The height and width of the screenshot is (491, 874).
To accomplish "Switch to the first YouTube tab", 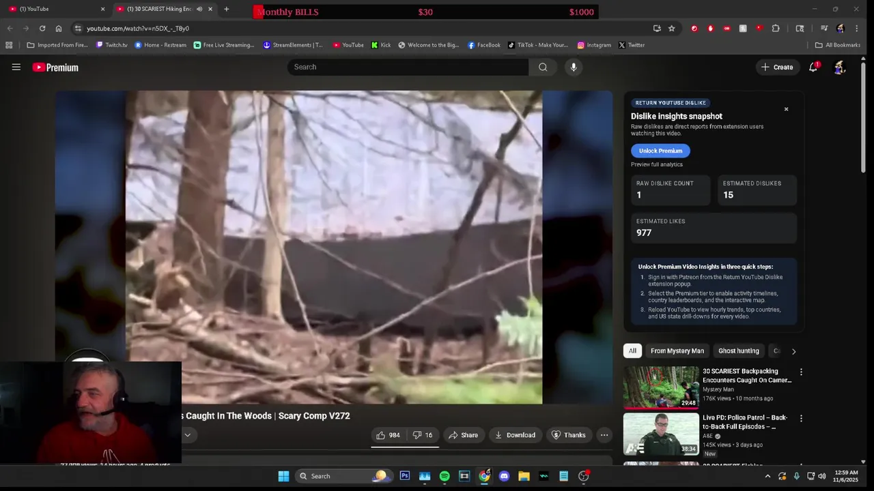I will [55, 9].
